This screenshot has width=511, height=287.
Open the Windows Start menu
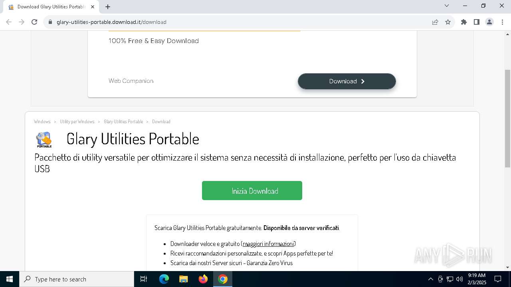pyautogui.click(x=10, y=279)
